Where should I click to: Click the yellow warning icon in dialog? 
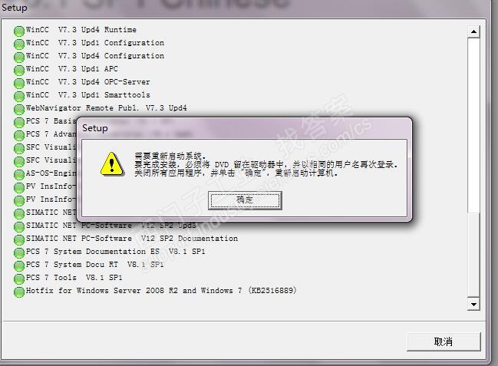point(112,164)
